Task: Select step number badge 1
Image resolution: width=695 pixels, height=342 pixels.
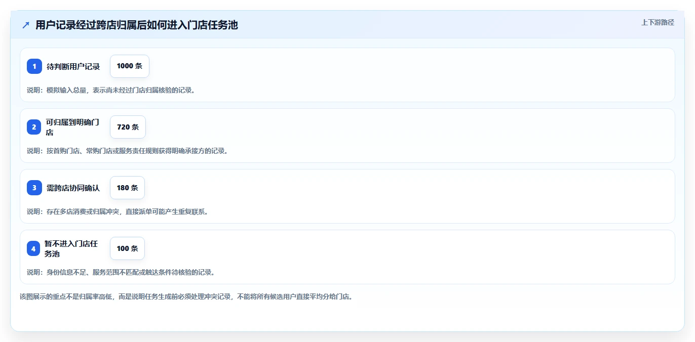Action: coord(34,66)
